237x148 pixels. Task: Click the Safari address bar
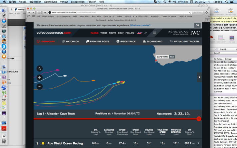(x=120, y=13)
